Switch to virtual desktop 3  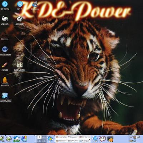pyautogui.click(x=39, y=141)
